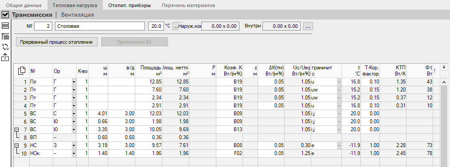Click the copy rows icon in table header
This screenshot has height=167, width=450.
(22, 71)
